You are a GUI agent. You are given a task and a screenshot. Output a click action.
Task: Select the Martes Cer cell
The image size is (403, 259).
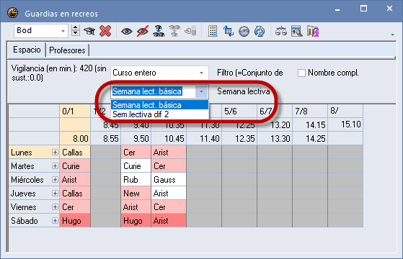pyautogui.click(x=169, y=166)
